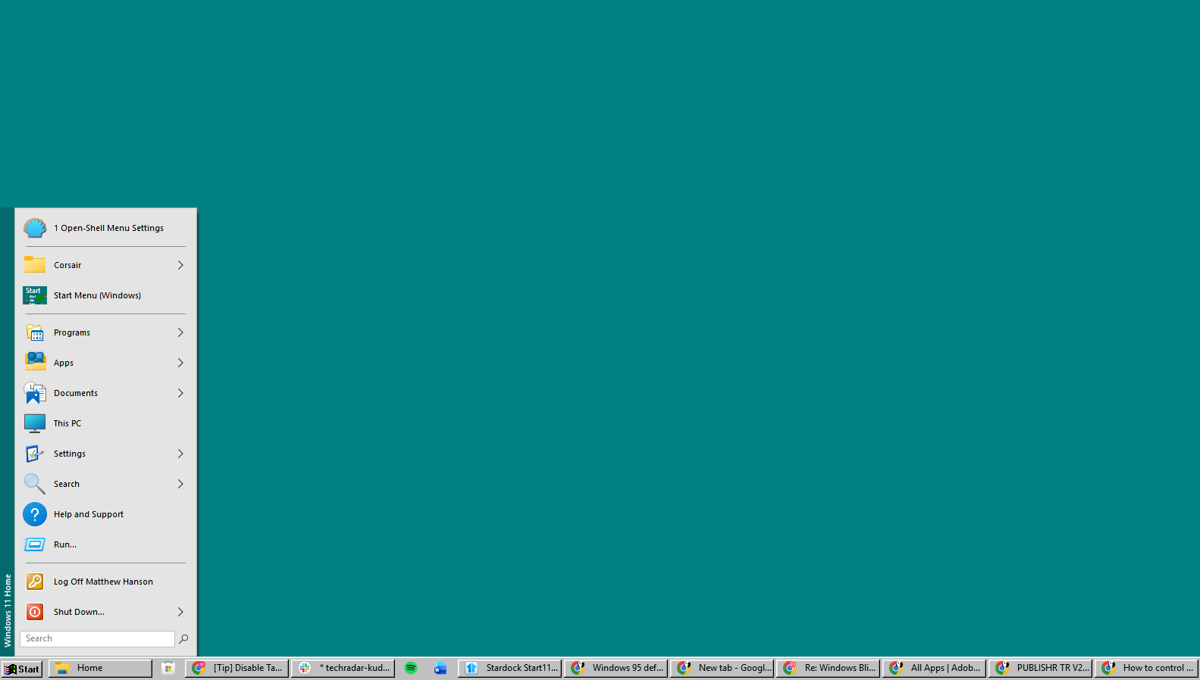The width and height of the screenshot is (1200, 680).
Task: Click the Start button
Action: (x=22, y=669)
